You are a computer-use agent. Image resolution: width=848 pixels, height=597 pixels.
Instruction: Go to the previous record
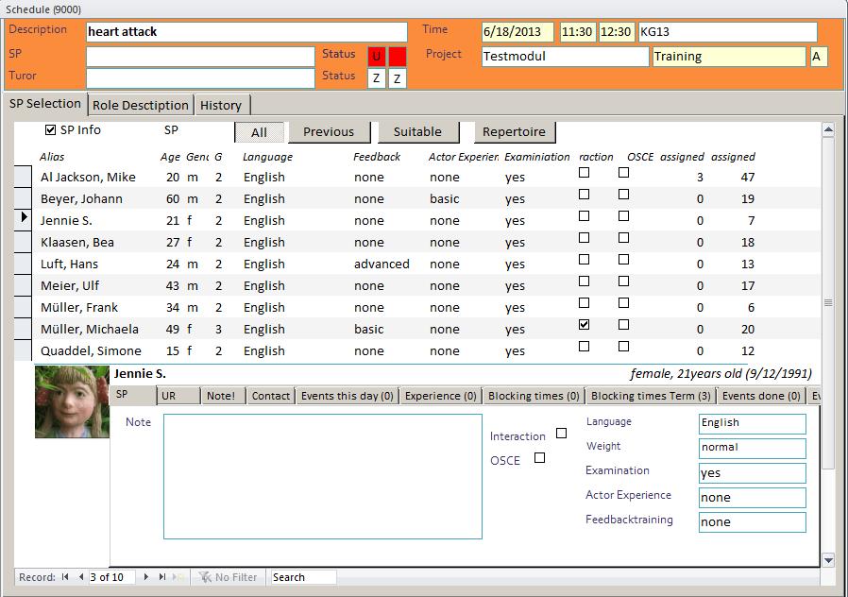pyautogui.click(x=81, y=576)
